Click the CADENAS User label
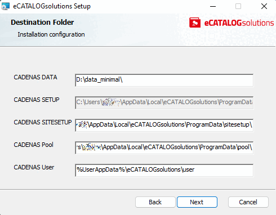The width and height of the screenshot is (276, 215). coord(34,167)
